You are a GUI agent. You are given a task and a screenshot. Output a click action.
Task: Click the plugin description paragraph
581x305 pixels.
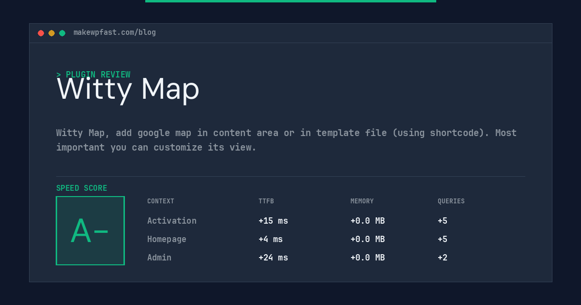click(x=287, y=140)
